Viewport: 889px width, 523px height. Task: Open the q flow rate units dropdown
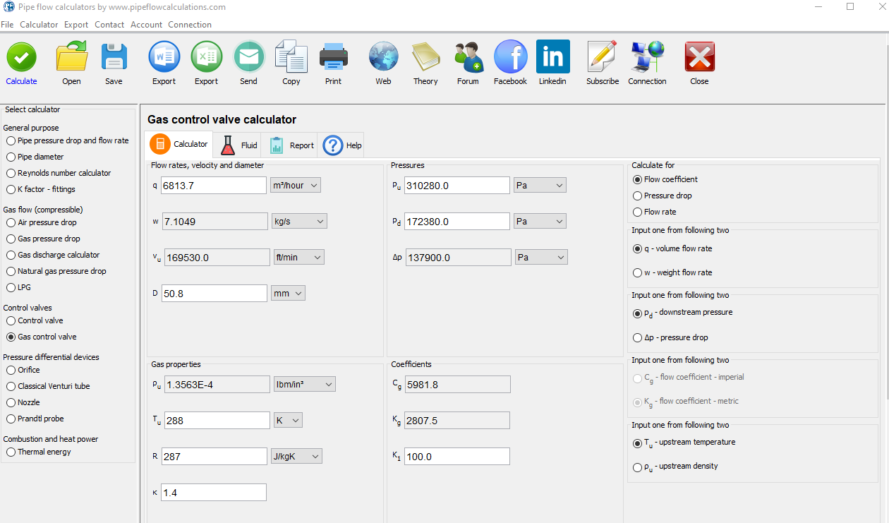coord(295,185)
